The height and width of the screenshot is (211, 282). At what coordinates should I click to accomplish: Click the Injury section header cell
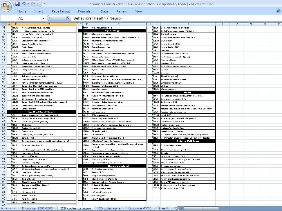point(182,92)
